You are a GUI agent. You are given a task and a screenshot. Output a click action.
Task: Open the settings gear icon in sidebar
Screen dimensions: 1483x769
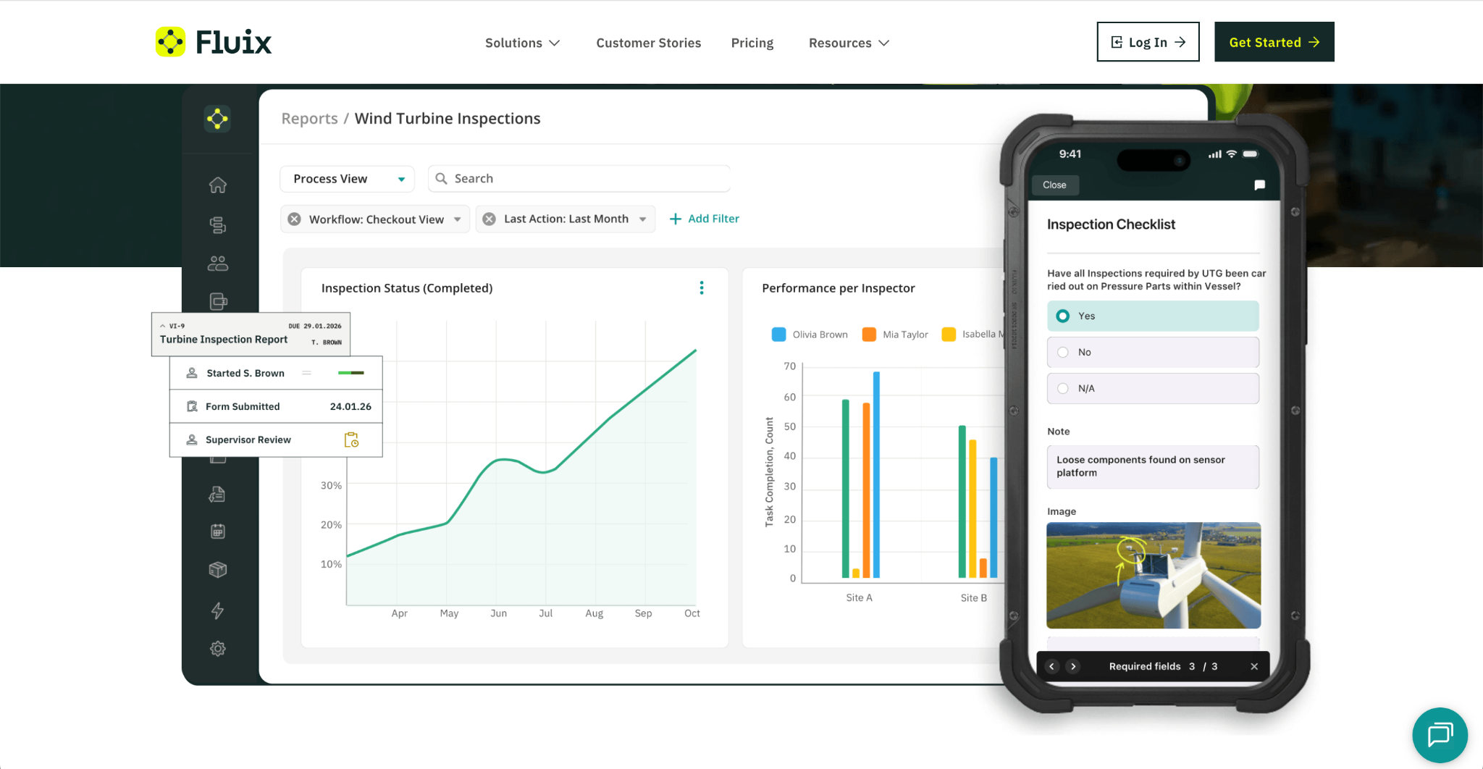tap(218, 649)
